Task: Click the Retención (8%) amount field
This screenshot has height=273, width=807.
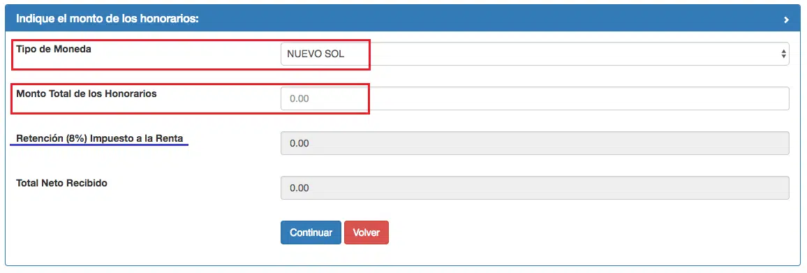Action: (535, 143)
